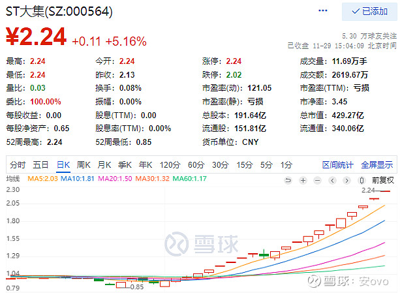Select the 年K tab
Viewport: 400px width, 293px height.
(146, 165)
